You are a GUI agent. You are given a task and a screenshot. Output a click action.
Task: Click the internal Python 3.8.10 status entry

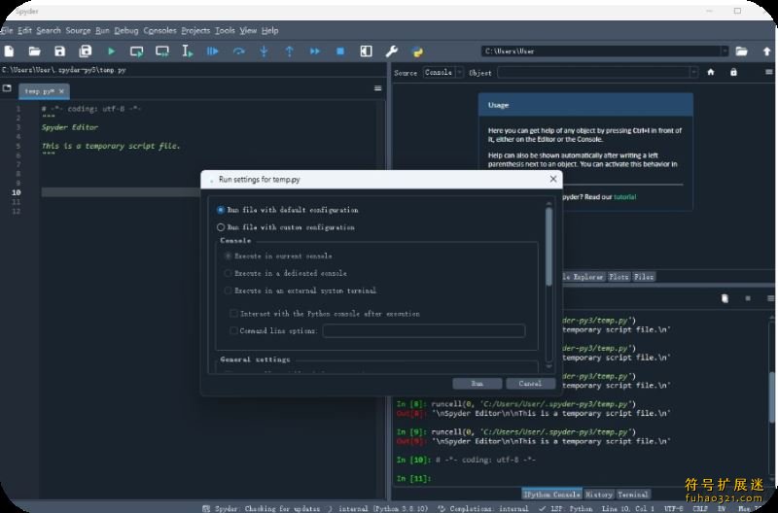[x=378, y=508]
